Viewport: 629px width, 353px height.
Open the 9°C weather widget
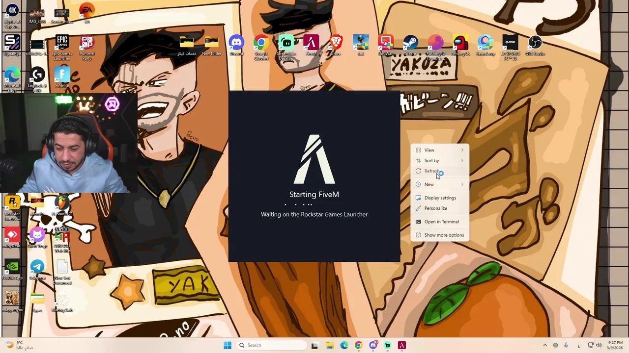(x=19, y=345)
